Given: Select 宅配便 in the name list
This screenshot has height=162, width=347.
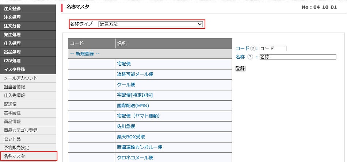Looking at the screenshot, I should 124,64.
